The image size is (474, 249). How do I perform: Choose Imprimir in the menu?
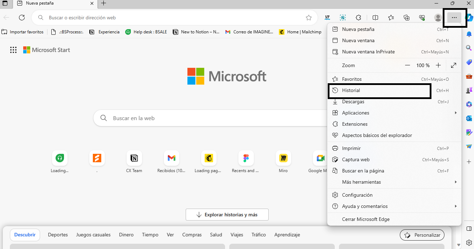394,148
